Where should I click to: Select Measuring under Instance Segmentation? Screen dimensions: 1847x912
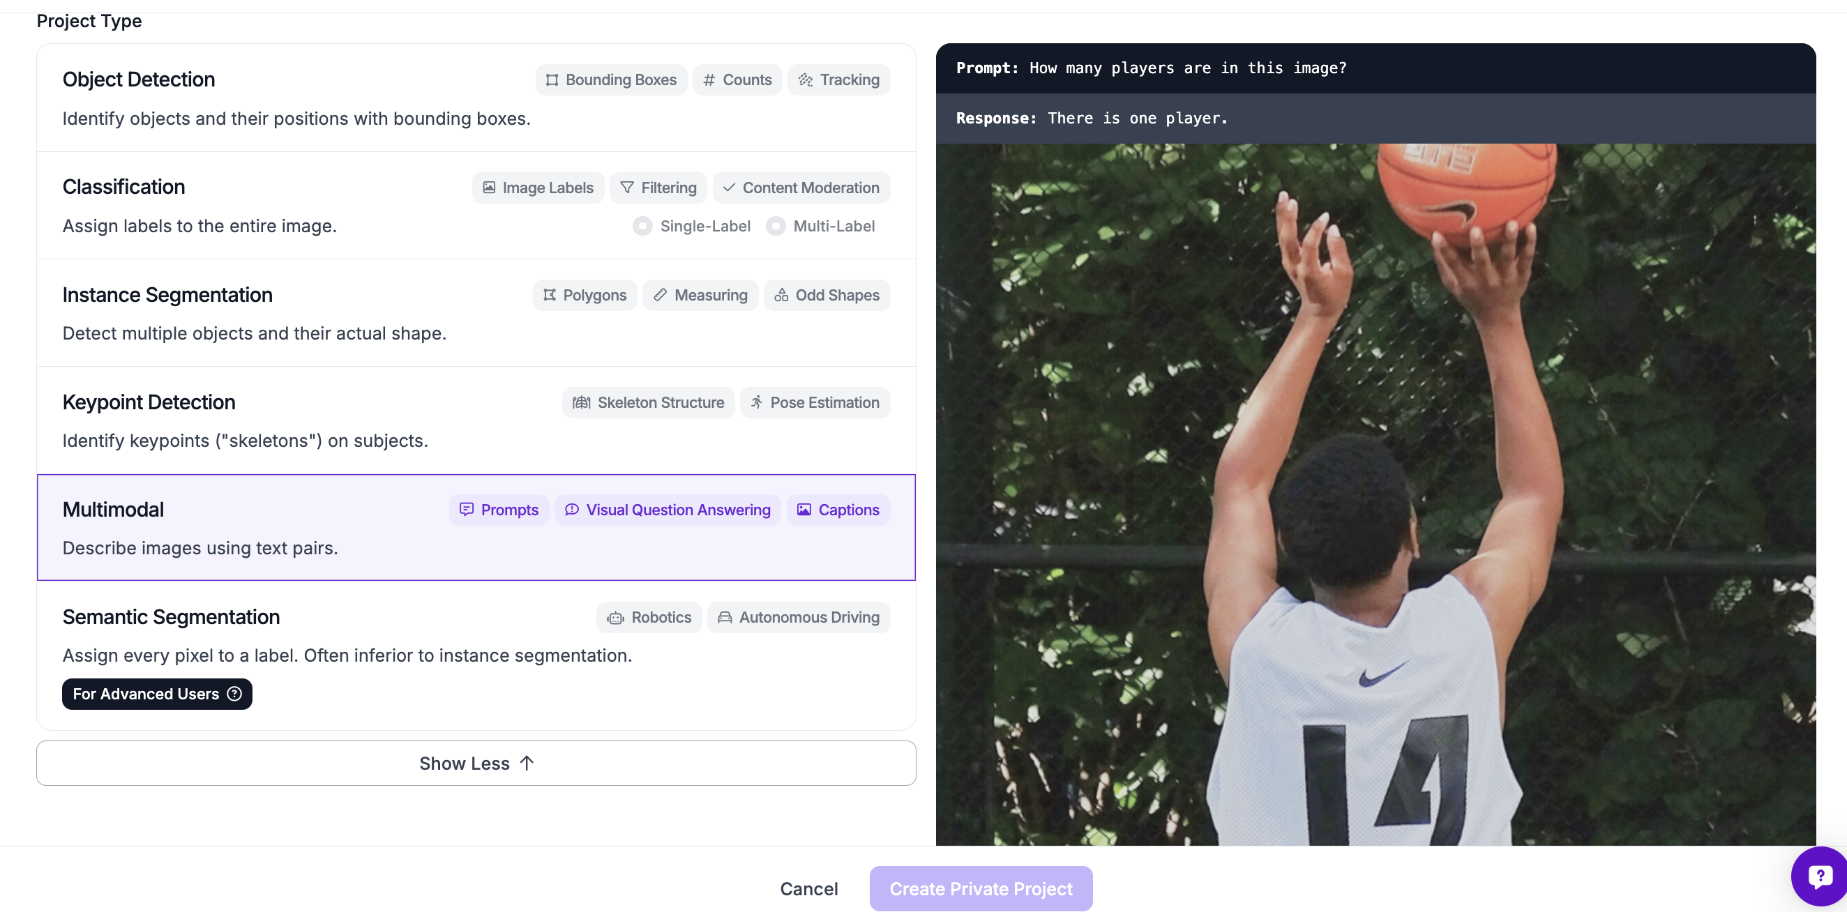tap(700, 295)
